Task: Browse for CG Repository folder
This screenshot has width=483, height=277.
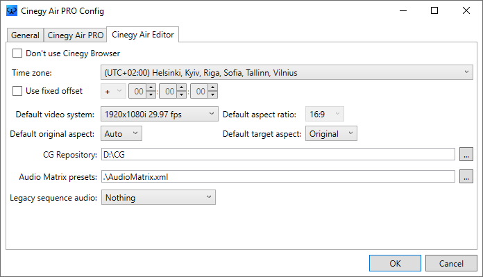Action: click(x=466, y=154)
